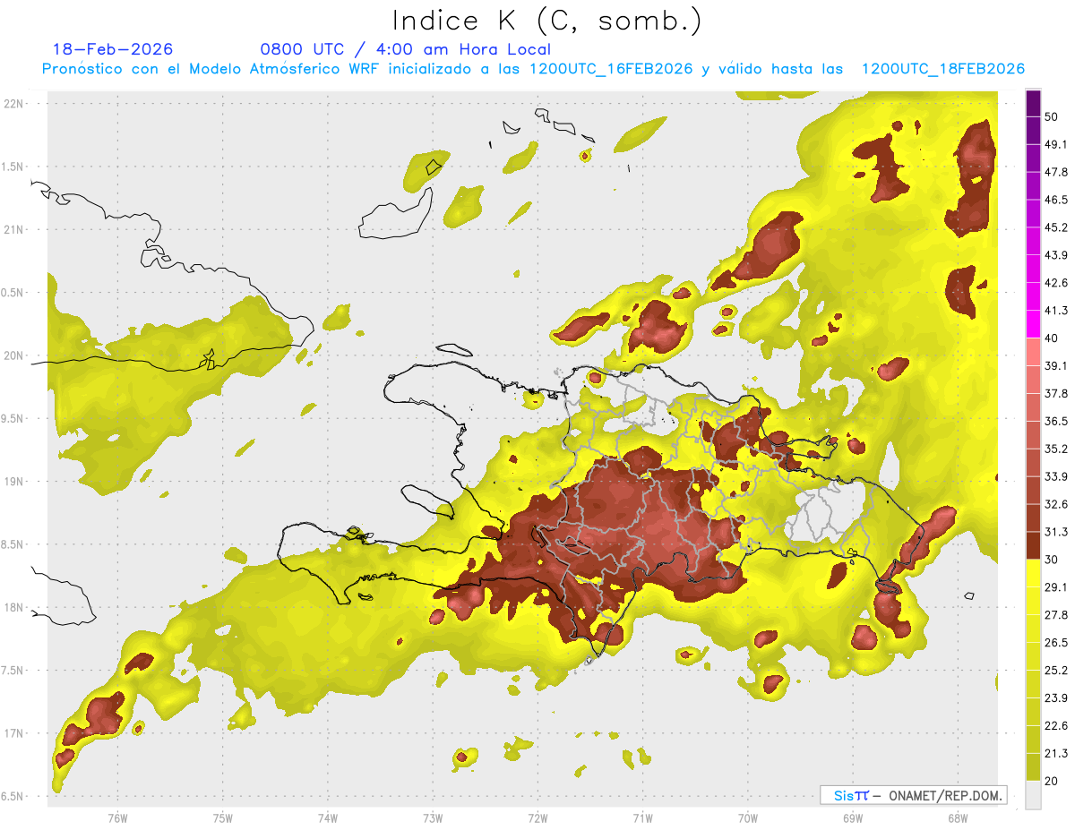Click the longitude label "72W"
The width and height of the screenshot is (1075, 830).
point(537,818)
